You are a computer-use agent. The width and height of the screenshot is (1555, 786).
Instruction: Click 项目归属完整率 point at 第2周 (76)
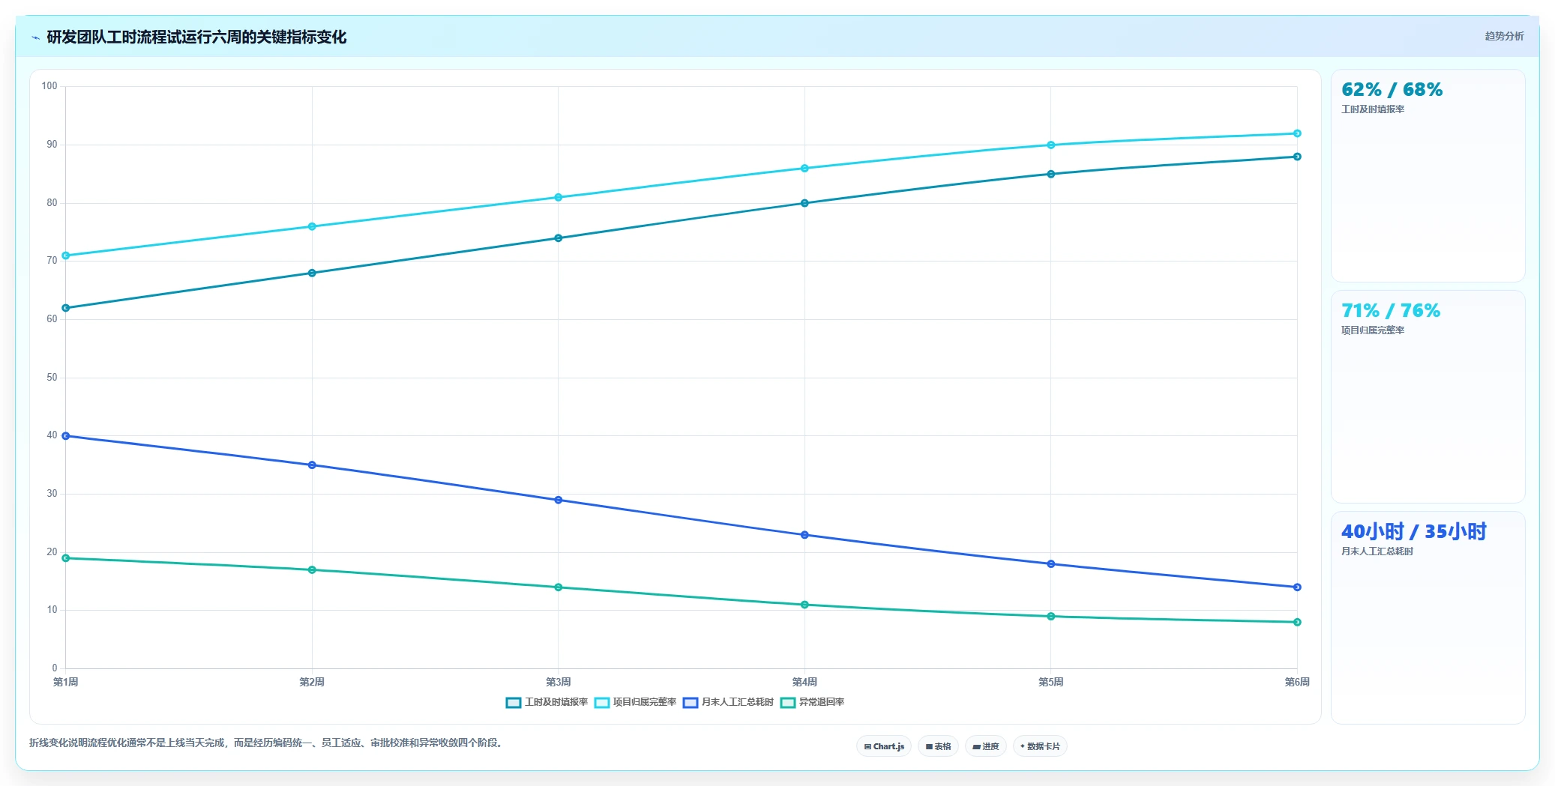(x=312, y=226)
